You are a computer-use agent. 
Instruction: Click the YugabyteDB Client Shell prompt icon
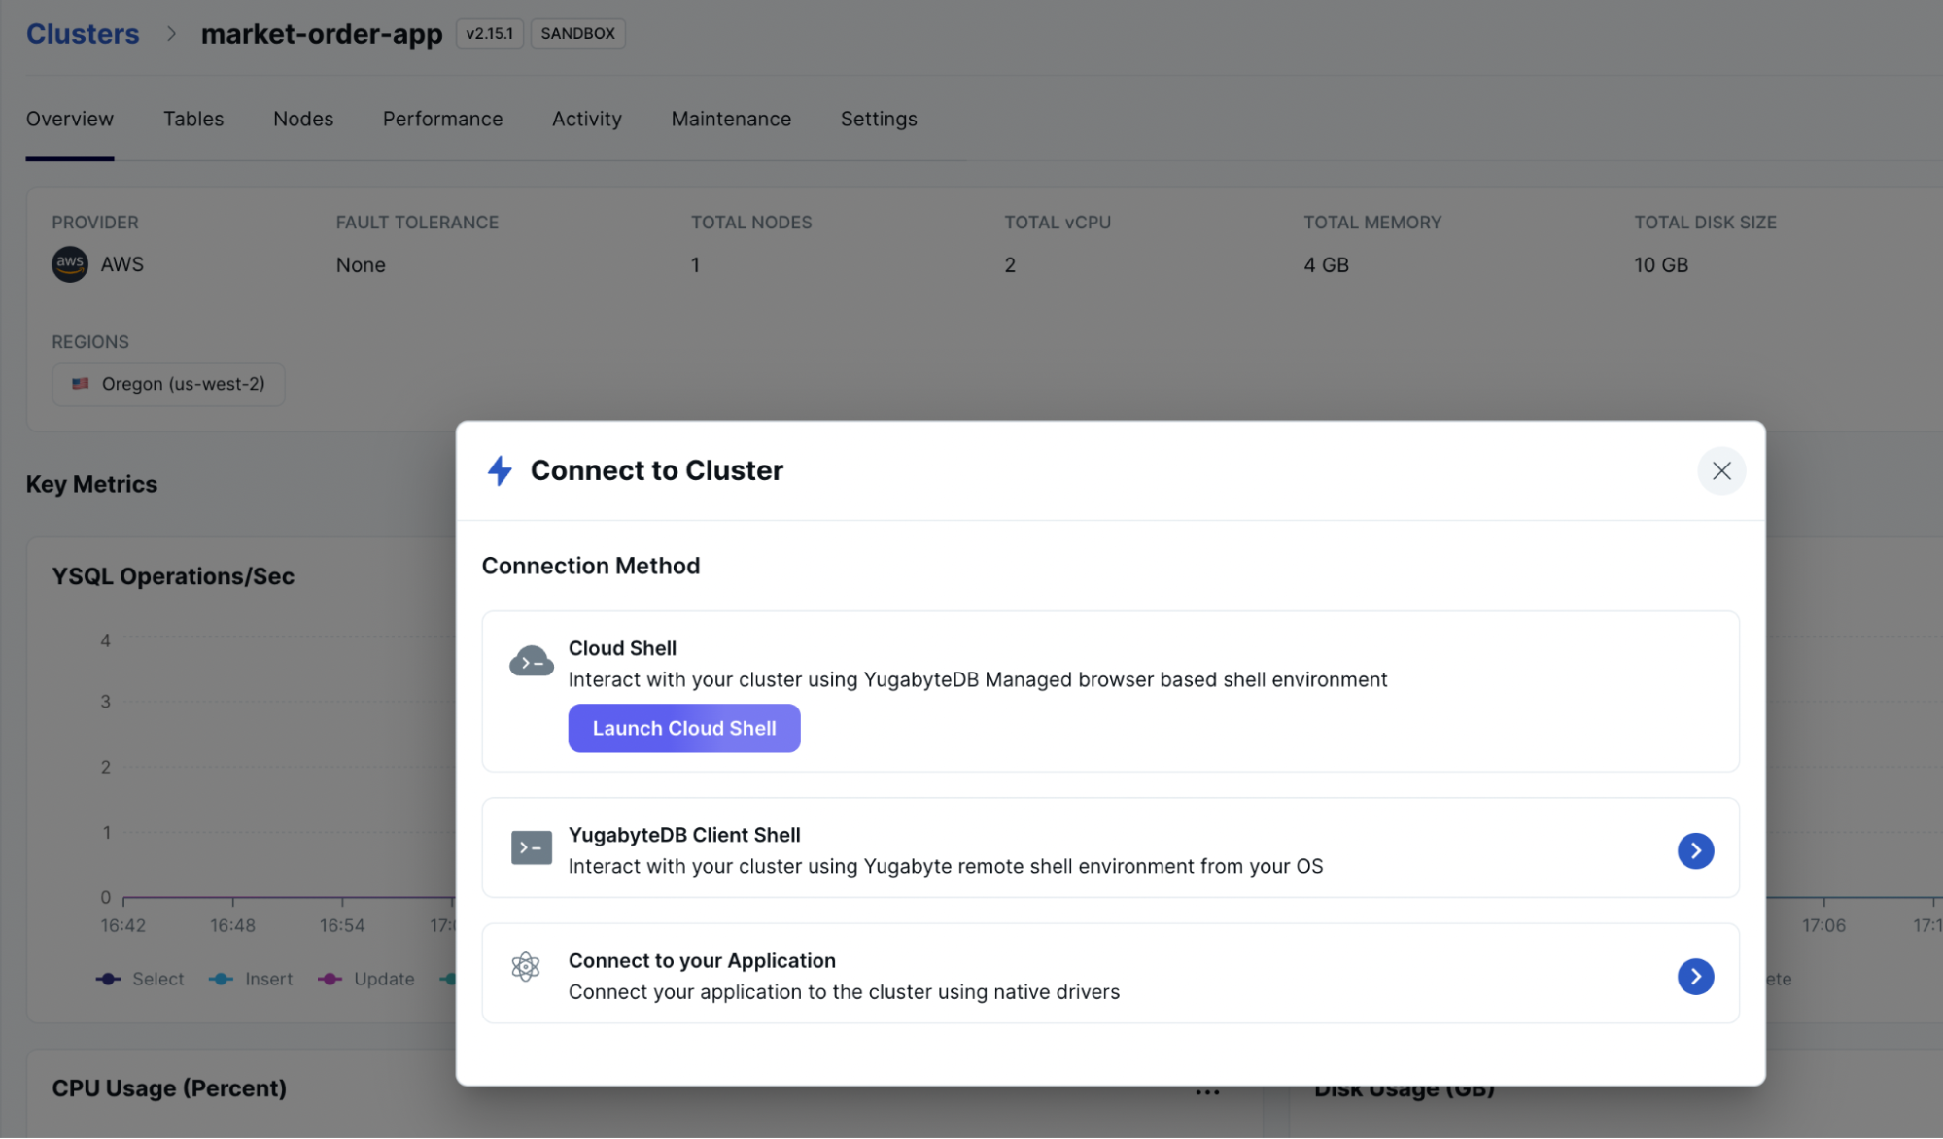[532, 847]
